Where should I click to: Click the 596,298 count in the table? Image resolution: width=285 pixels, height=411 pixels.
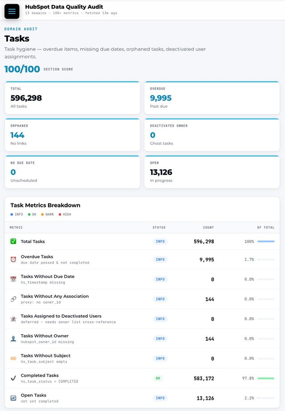(x=204, y=241)
